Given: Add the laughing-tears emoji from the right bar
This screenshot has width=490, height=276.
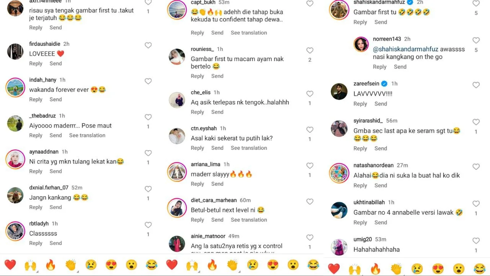Looking at the screenshot, I should click(x=479, y=269).
